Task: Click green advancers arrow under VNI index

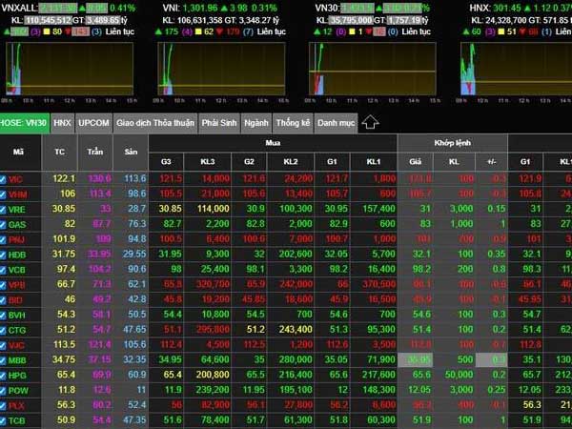Action: pyautogui.click(x=159, y=31)
